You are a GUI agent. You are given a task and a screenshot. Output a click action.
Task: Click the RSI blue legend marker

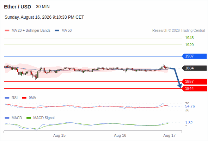[x=7, y=98]
